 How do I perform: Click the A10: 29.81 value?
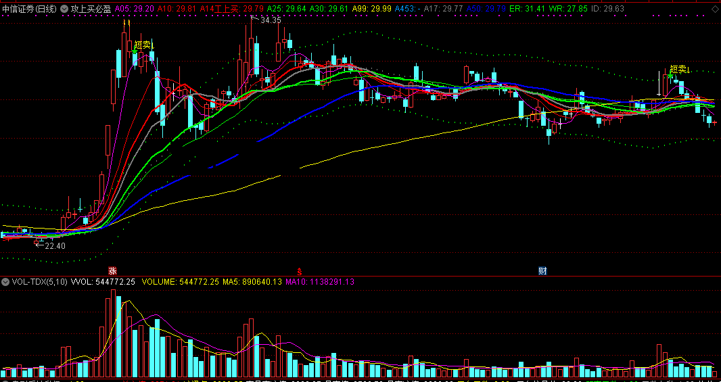coord(176,8)
